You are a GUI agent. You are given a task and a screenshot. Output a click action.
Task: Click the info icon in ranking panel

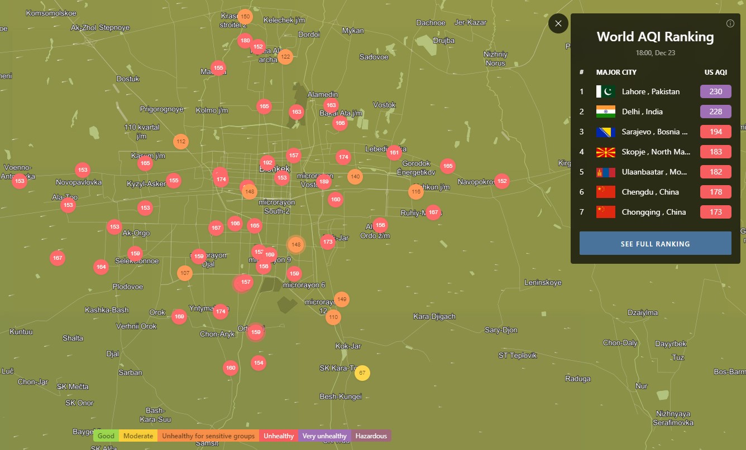click(x=730, y=23)
